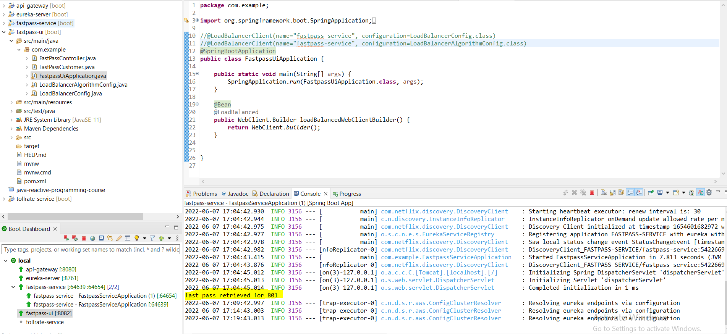727x334 pixels.
Task: Click the Boot Dashboard table view icon
Action: 128,238
